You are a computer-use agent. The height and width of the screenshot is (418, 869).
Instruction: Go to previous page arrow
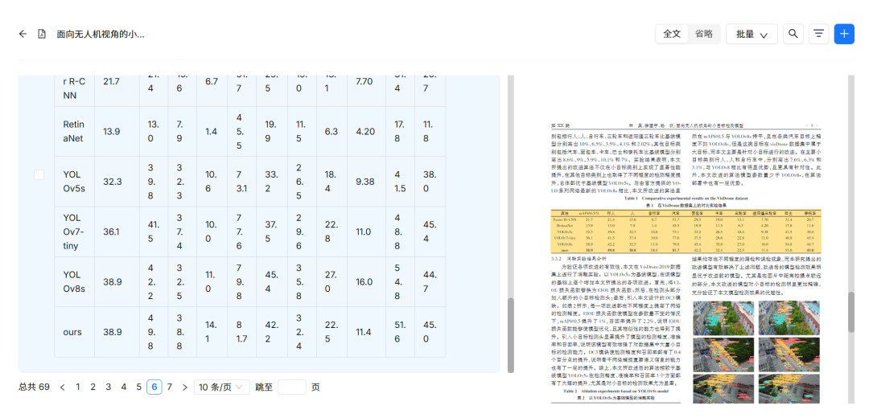[x=62, y=387]
